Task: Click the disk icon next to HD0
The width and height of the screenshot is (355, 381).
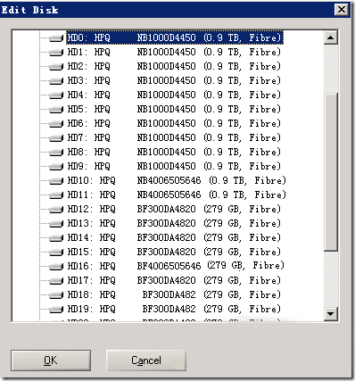Action: (x=56, y=37)
